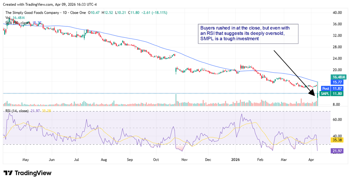Click the TradingView wordmark text at bottom
This screenshot has height=182, width=351.
click(33, 173)
